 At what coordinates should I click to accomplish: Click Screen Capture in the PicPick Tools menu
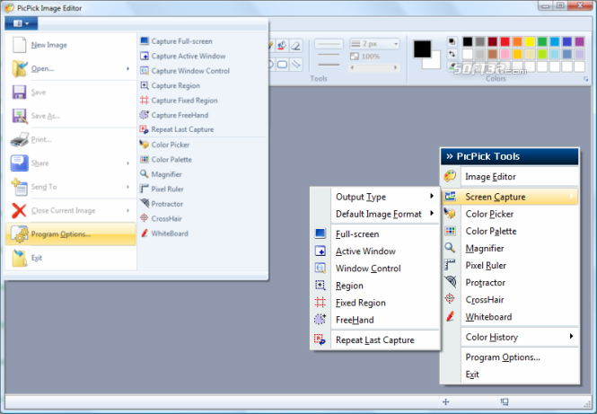click(510, 197)
